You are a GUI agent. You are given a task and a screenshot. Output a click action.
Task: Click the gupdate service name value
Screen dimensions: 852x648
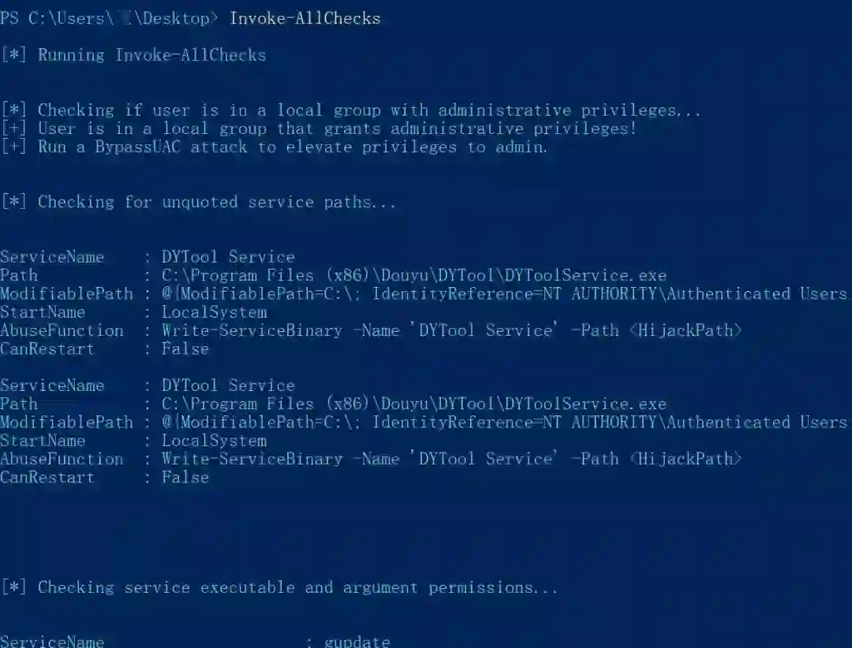[357, 642]
